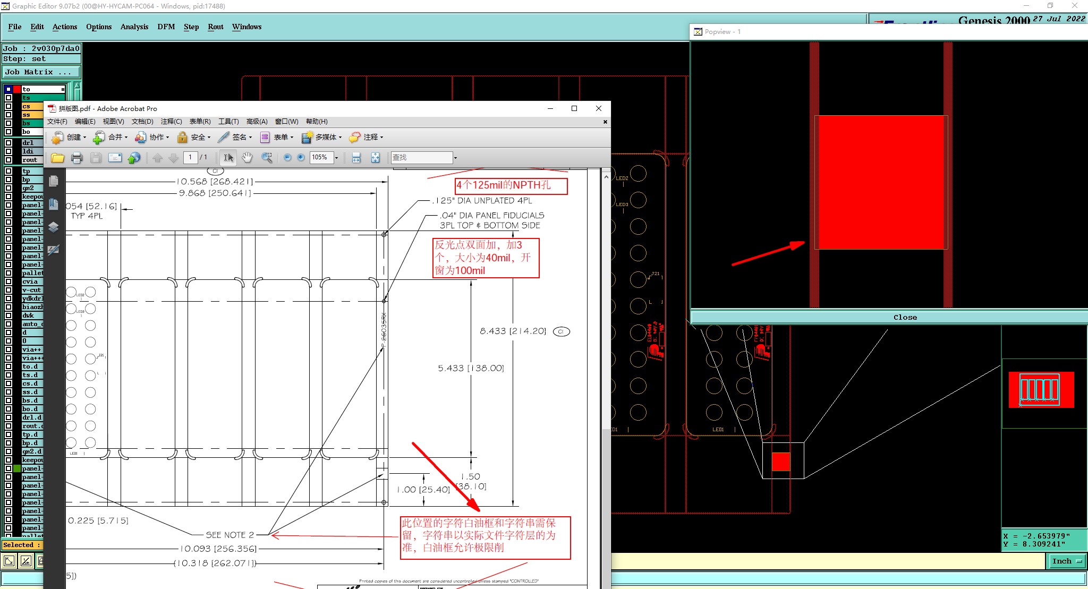Image resolution: width=1088 pixels, height=589 pixels.
Task: Open the DFM menu
Action: point(166,27)
